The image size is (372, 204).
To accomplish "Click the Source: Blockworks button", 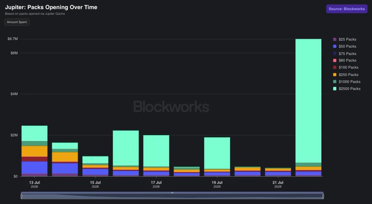I will [347, 9].
